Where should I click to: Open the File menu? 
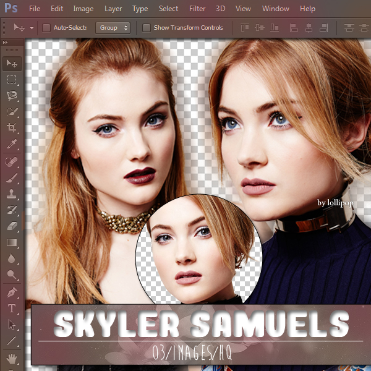point(35,9)
